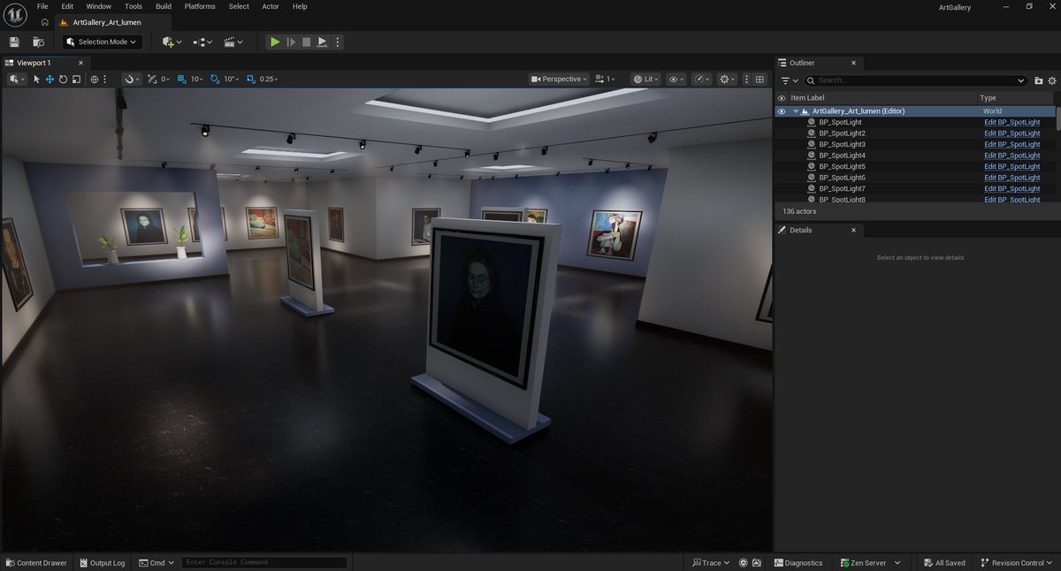Open the Build menu
Screen dimensions: 1061x571
click(163, 6)
